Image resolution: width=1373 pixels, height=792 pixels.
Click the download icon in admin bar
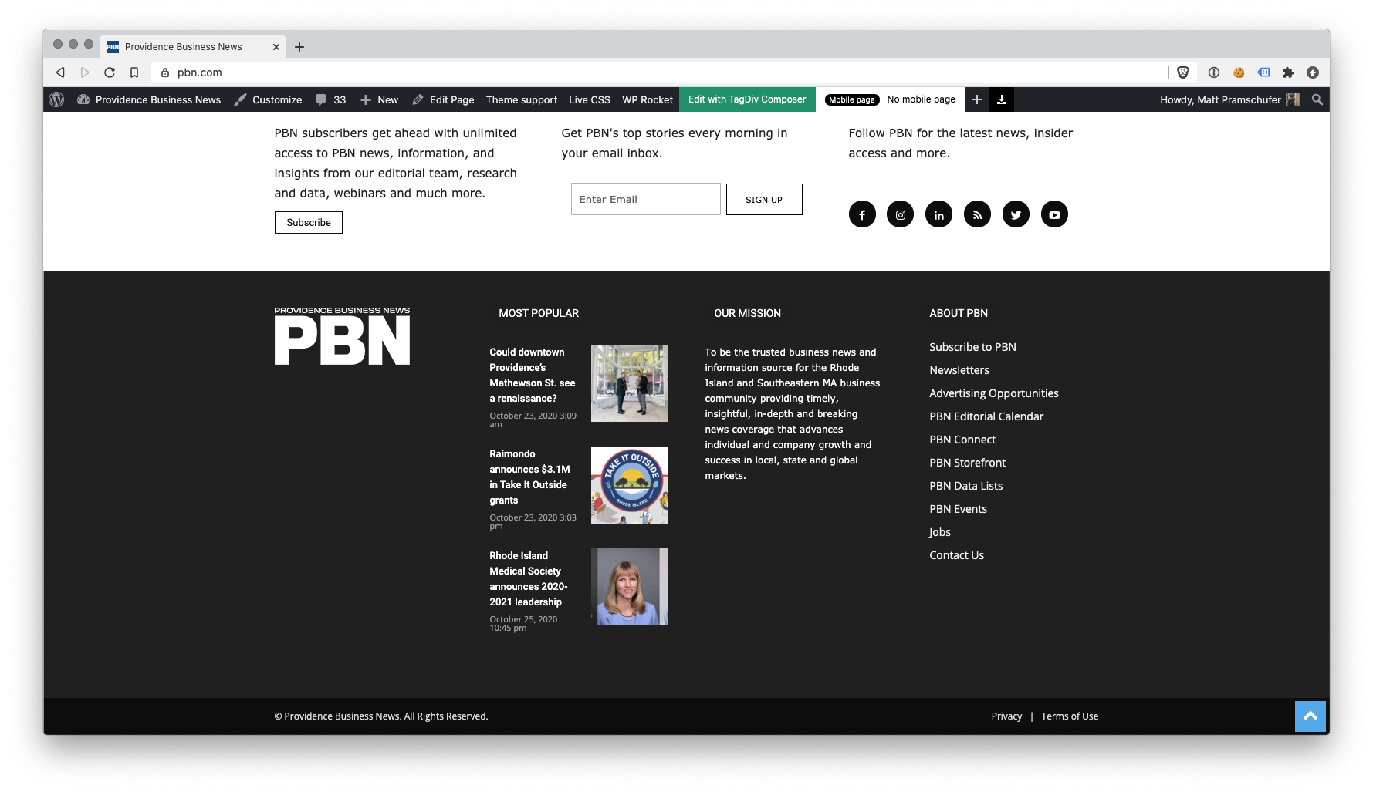coord(1002,99)
